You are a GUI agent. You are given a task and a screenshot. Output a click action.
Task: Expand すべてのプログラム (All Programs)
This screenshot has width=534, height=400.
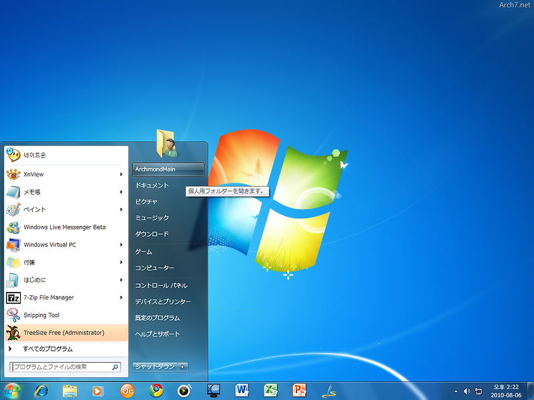[x=66, y=349]
